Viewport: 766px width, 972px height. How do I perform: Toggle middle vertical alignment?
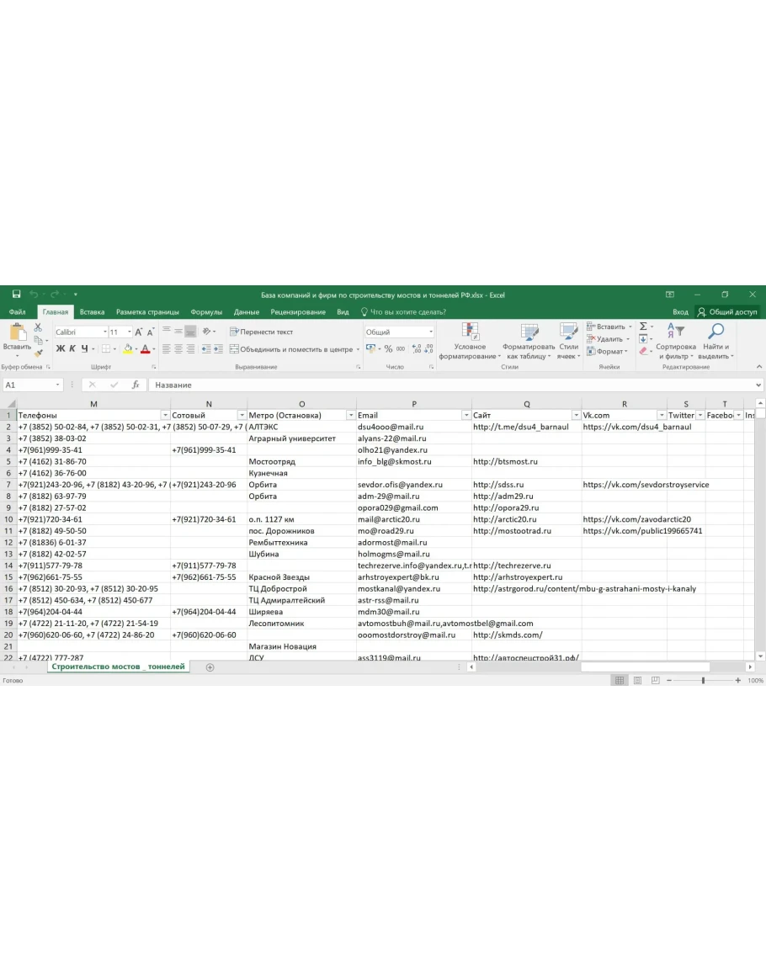pos(178,331)
